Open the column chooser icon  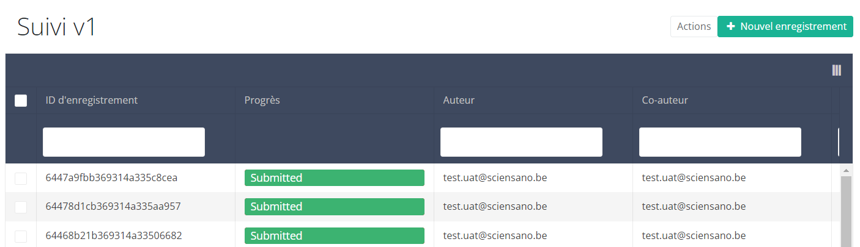(x=836, y=70)
